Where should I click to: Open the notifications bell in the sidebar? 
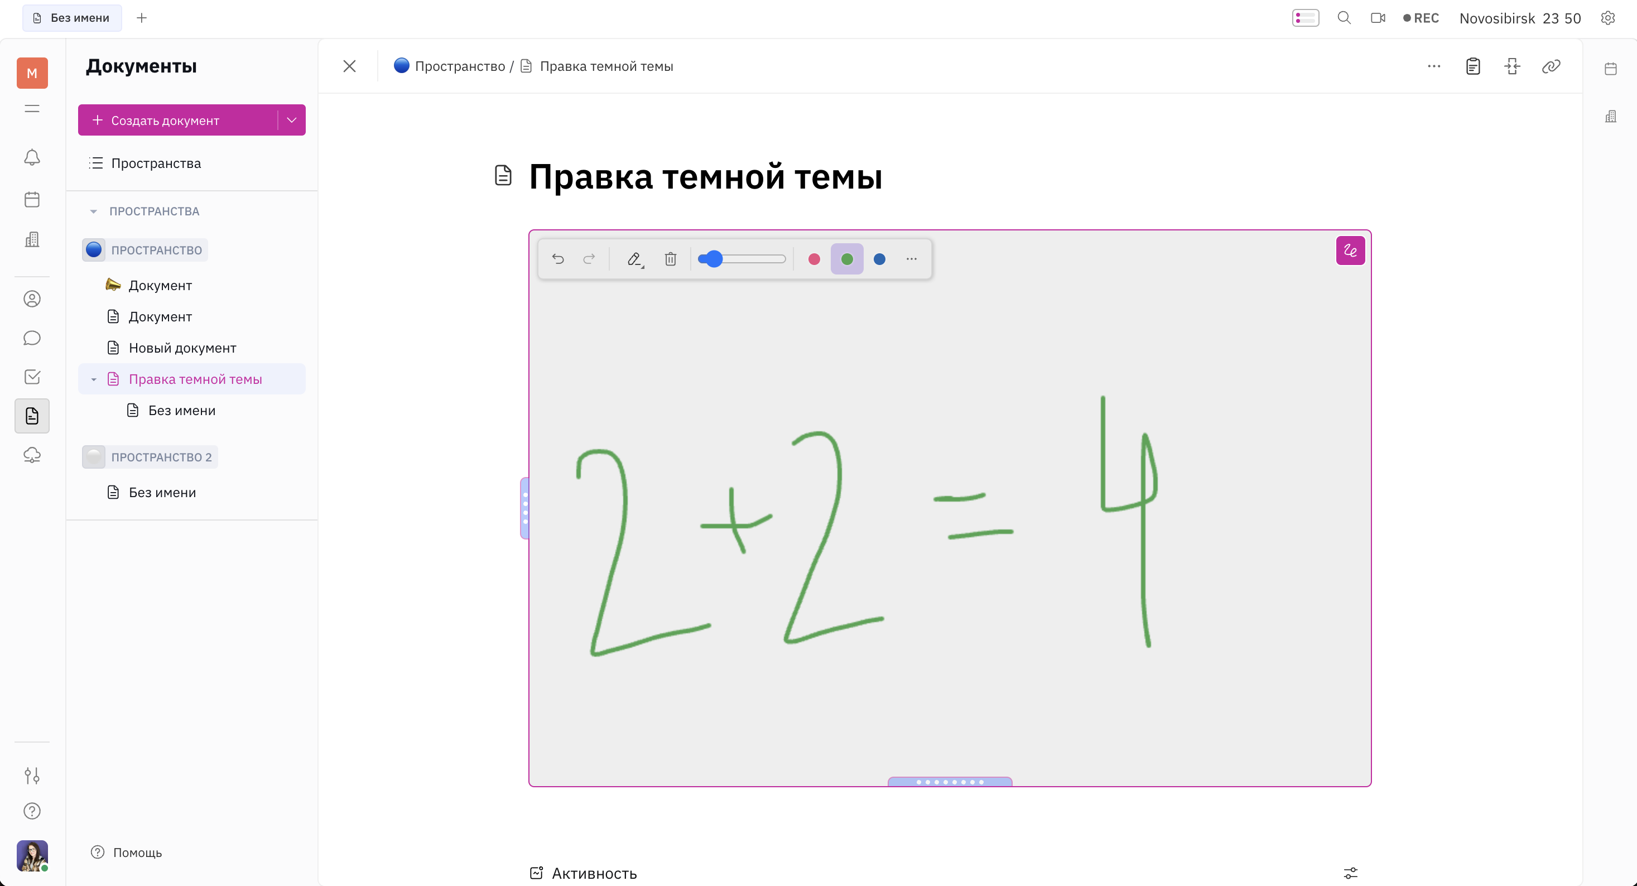(x=32, y=158)
